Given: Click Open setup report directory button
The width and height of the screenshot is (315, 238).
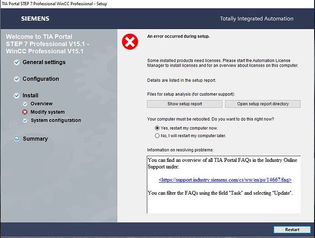Looking at the screenshot, I should pos(263,104).
